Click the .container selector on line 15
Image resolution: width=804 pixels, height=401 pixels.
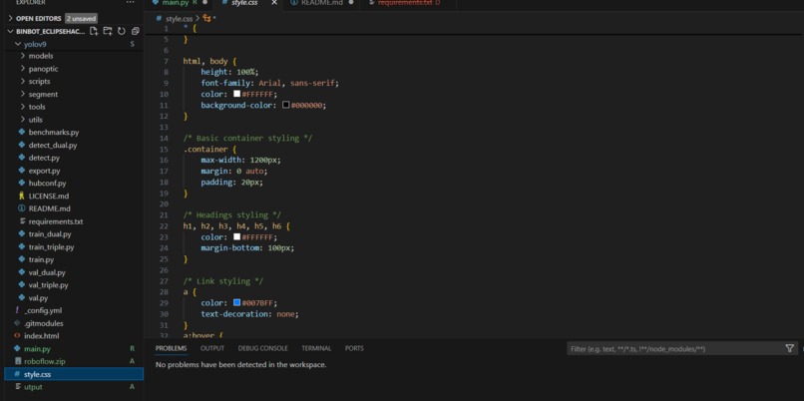205,150
